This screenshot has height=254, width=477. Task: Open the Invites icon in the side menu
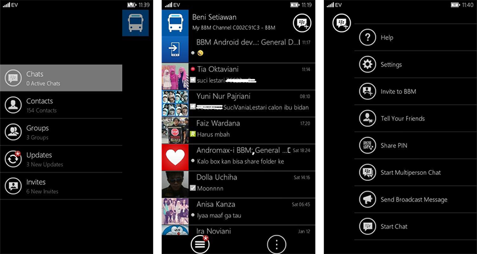[13, 186]
